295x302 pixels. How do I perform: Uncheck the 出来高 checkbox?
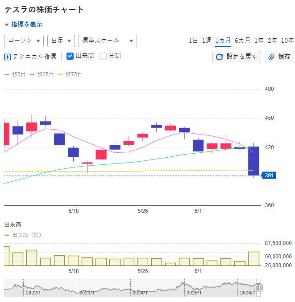(x=70, y=56)
